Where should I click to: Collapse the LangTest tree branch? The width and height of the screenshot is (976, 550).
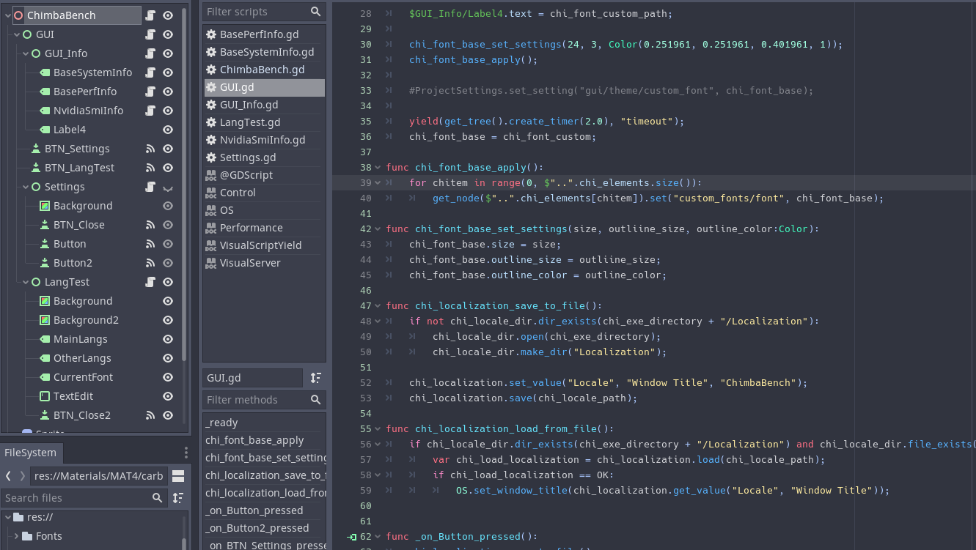(26, 282)
